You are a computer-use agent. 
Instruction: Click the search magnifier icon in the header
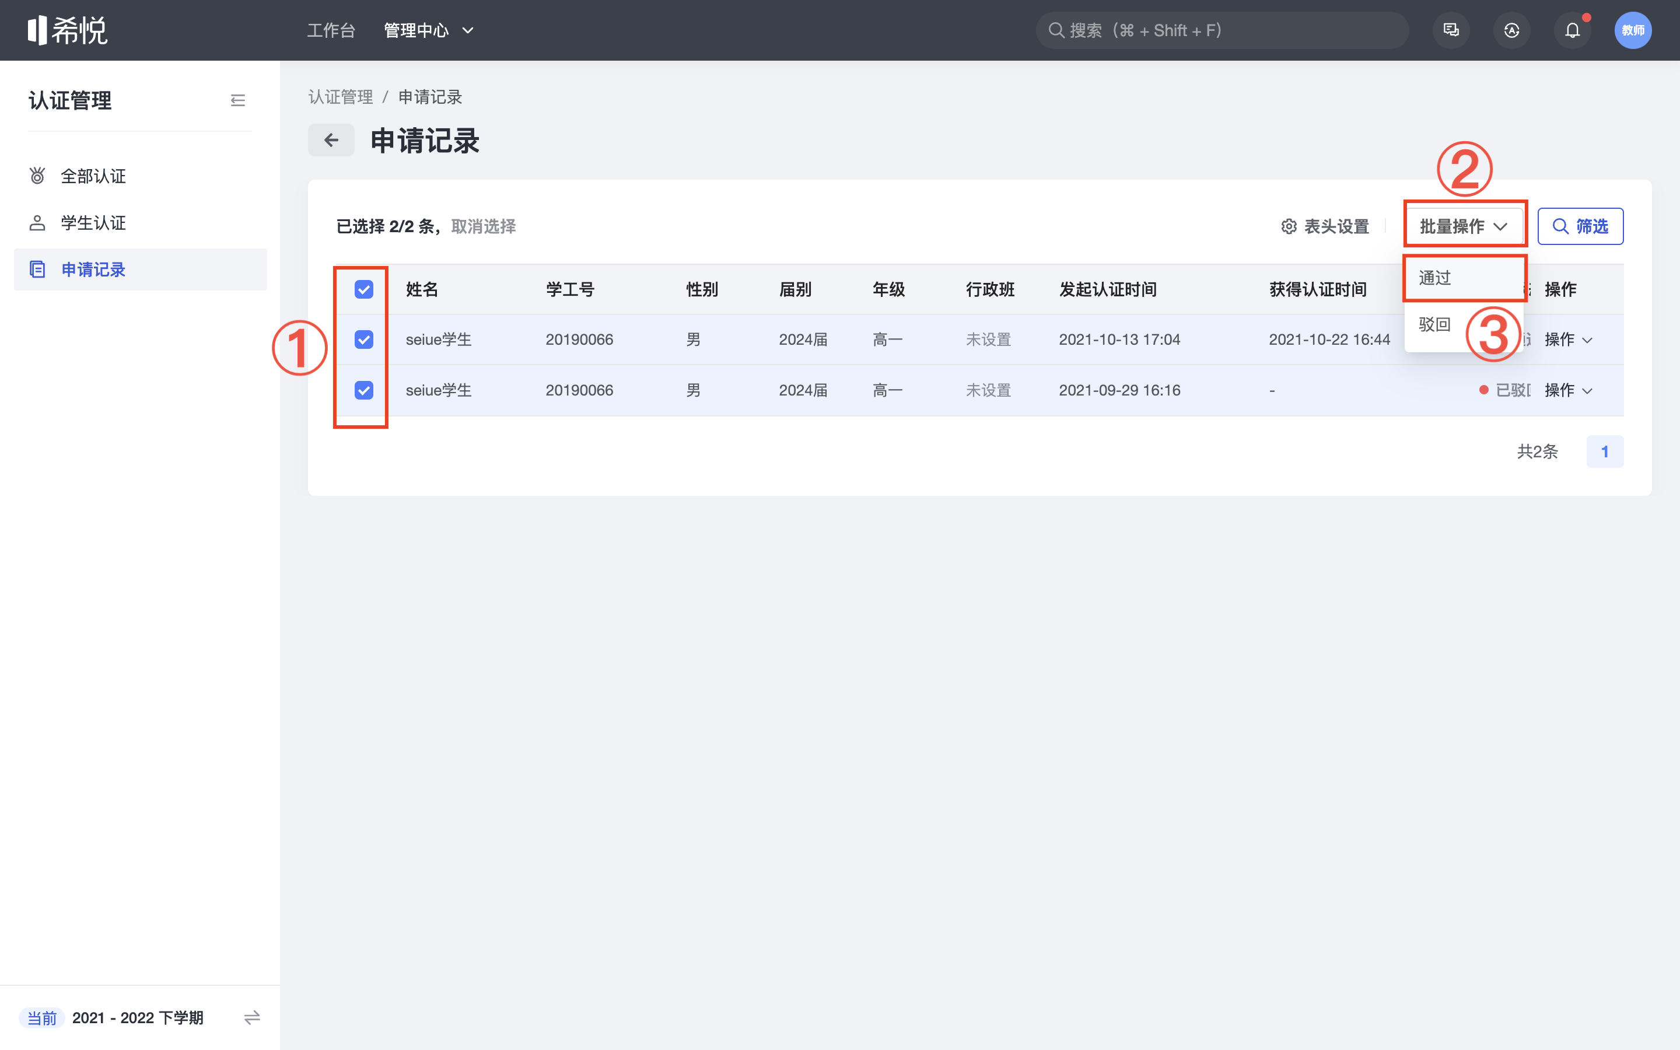(1056, 30)
